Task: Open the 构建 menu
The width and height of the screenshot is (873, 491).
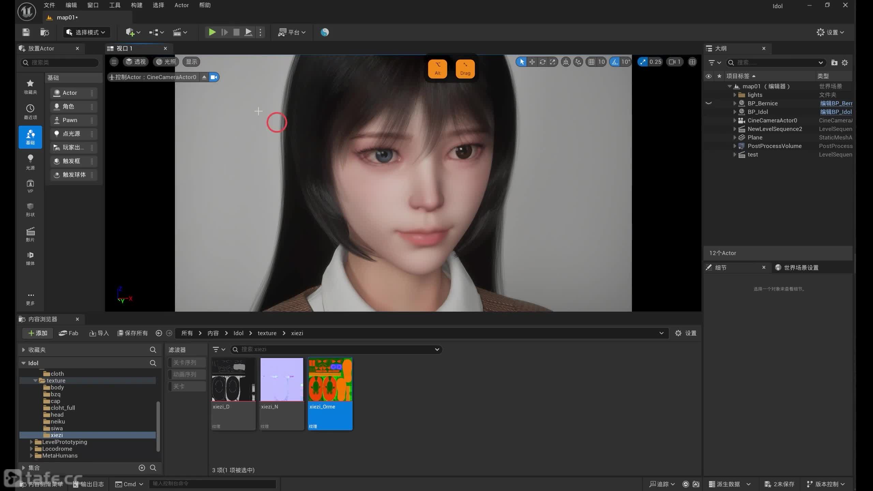Action: (x=136, y=5)
